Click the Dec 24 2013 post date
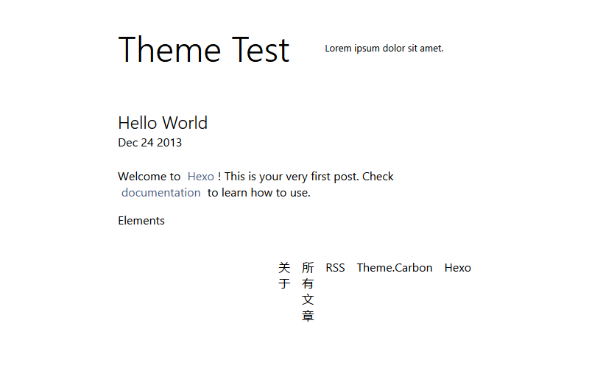The width and height of the screenshot is (589, 368). coord(149,143)
